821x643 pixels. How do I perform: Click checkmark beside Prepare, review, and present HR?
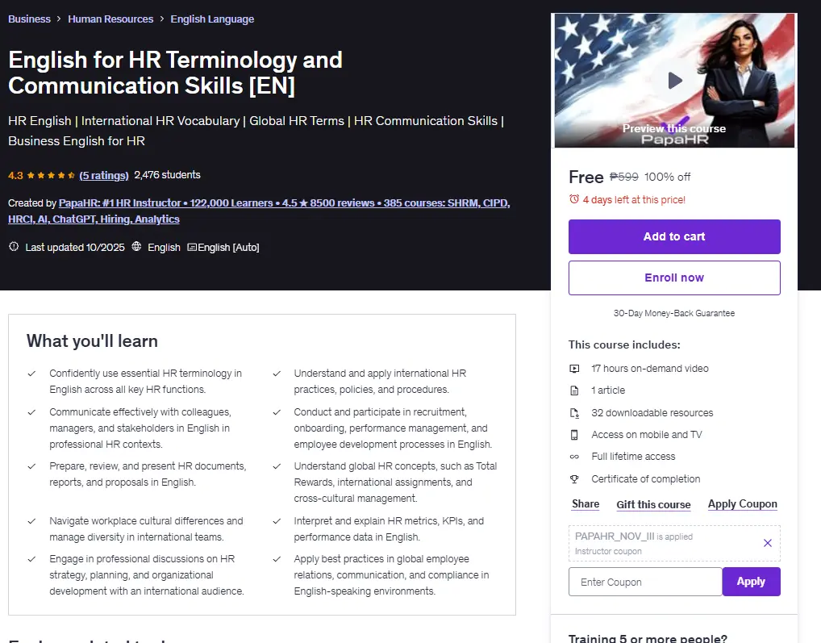(x=32, y=466)
